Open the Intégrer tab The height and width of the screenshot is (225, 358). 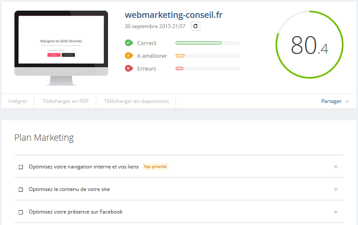[18, 101]
